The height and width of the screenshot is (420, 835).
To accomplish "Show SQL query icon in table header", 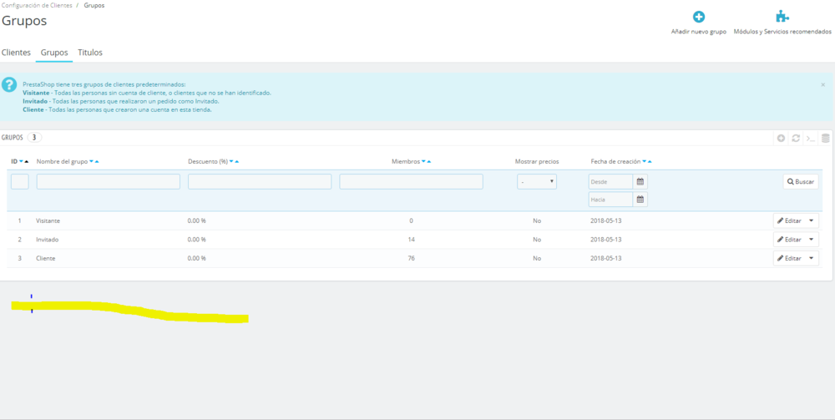I will 811,139.
